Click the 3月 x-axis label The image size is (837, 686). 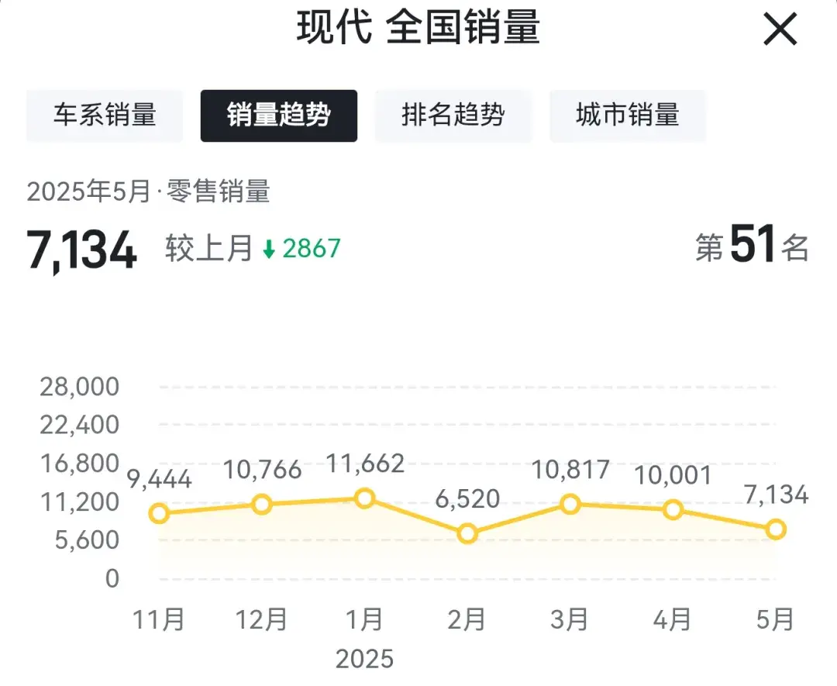point(570,620)
